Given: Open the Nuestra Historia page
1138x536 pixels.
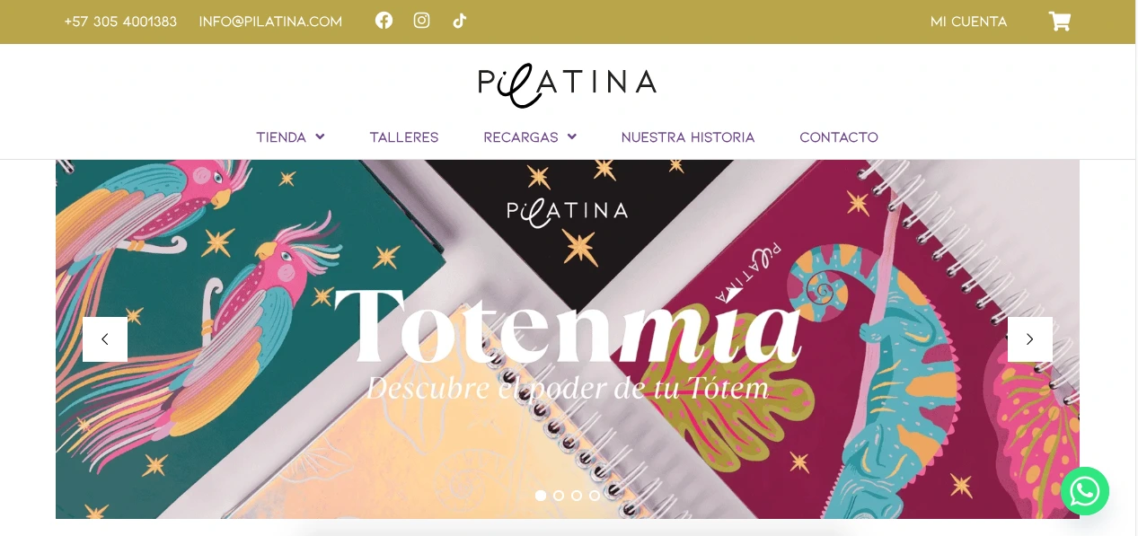Looking at the screenshot, I should pyautogui.click(x=688, y=137).
